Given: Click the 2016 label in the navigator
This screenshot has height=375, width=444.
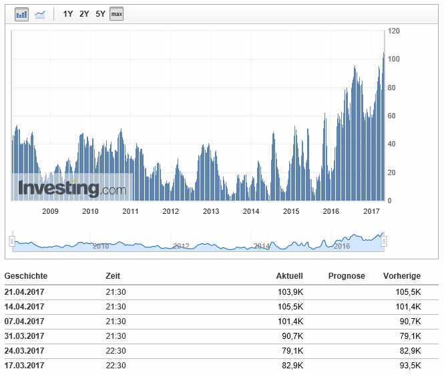Looking at the screenshot, I should point(342,246).
